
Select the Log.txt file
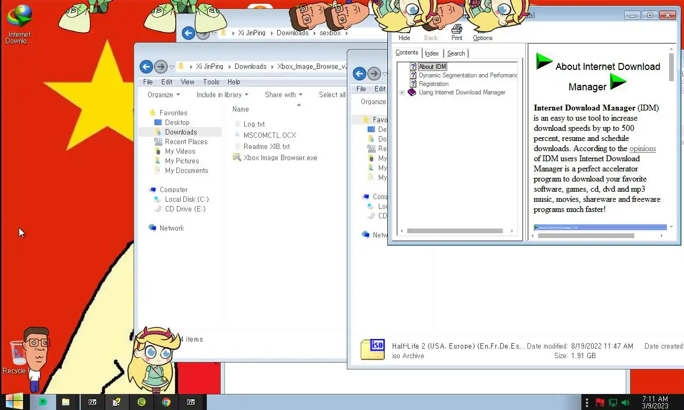pos(254,124)
